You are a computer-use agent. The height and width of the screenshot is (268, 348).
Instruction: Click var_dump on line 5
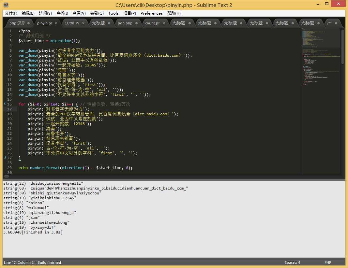(x=27, y=50)
